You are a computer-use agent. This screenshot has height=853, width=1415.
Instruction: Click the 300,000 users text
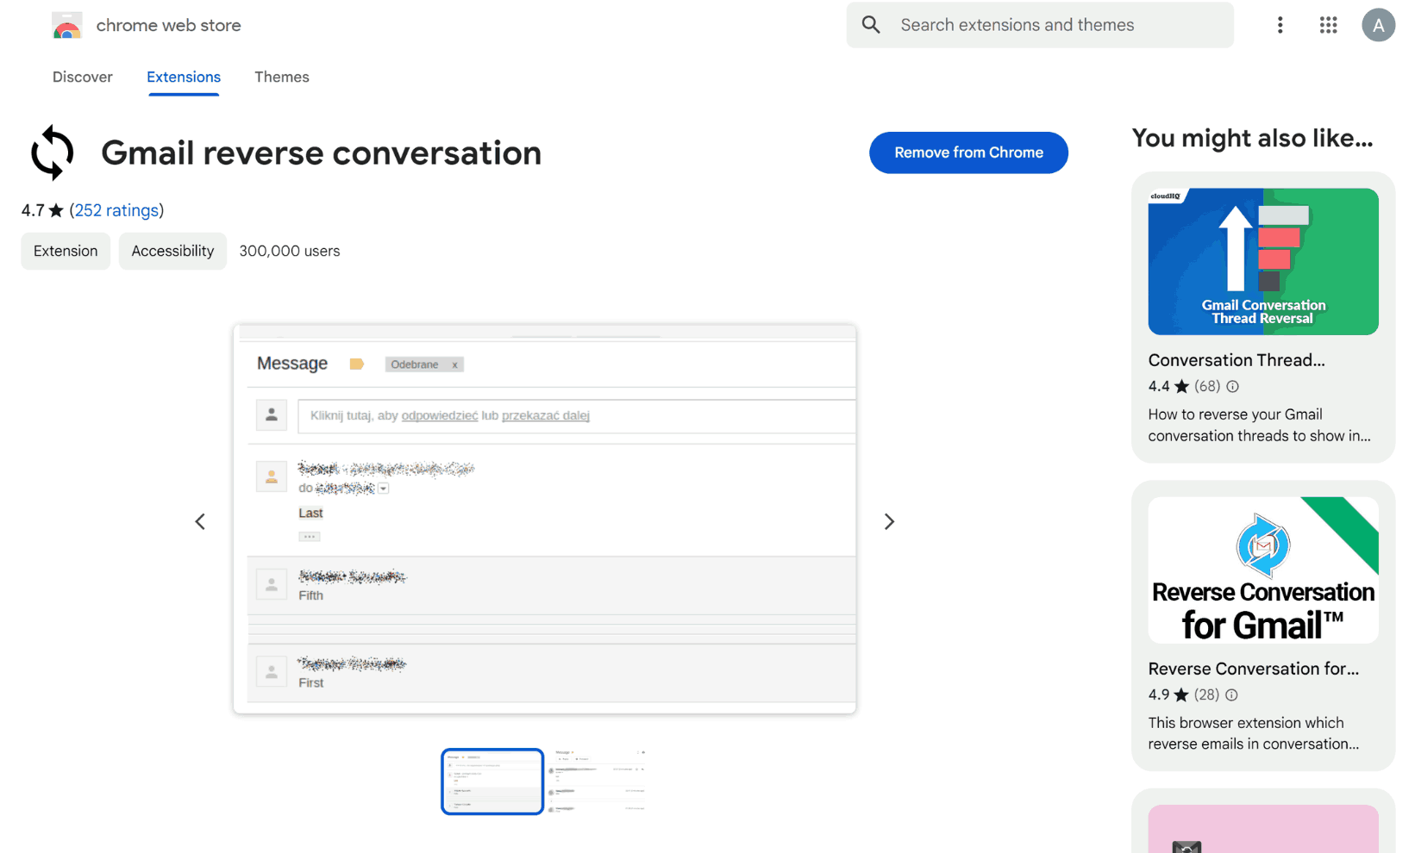coord(290,251)
